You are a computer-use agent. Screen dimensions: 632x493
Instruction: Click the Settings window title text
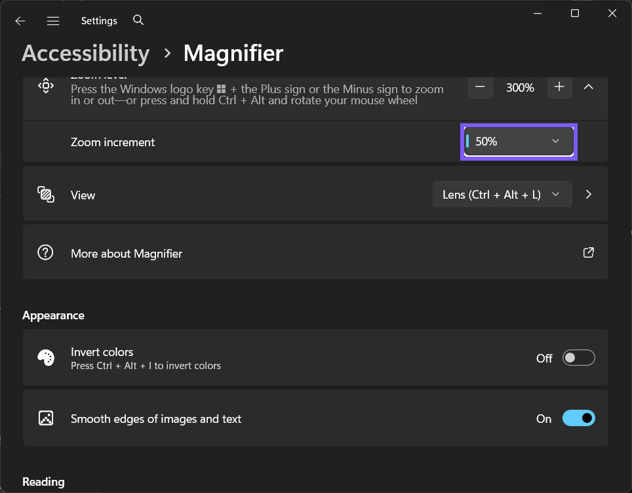(99, 20)
